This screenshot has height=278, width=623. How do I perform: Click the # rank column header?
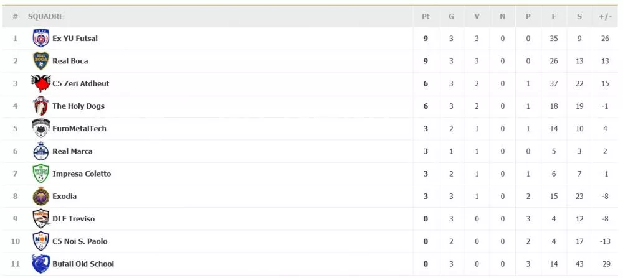click(x=15, y=16)
